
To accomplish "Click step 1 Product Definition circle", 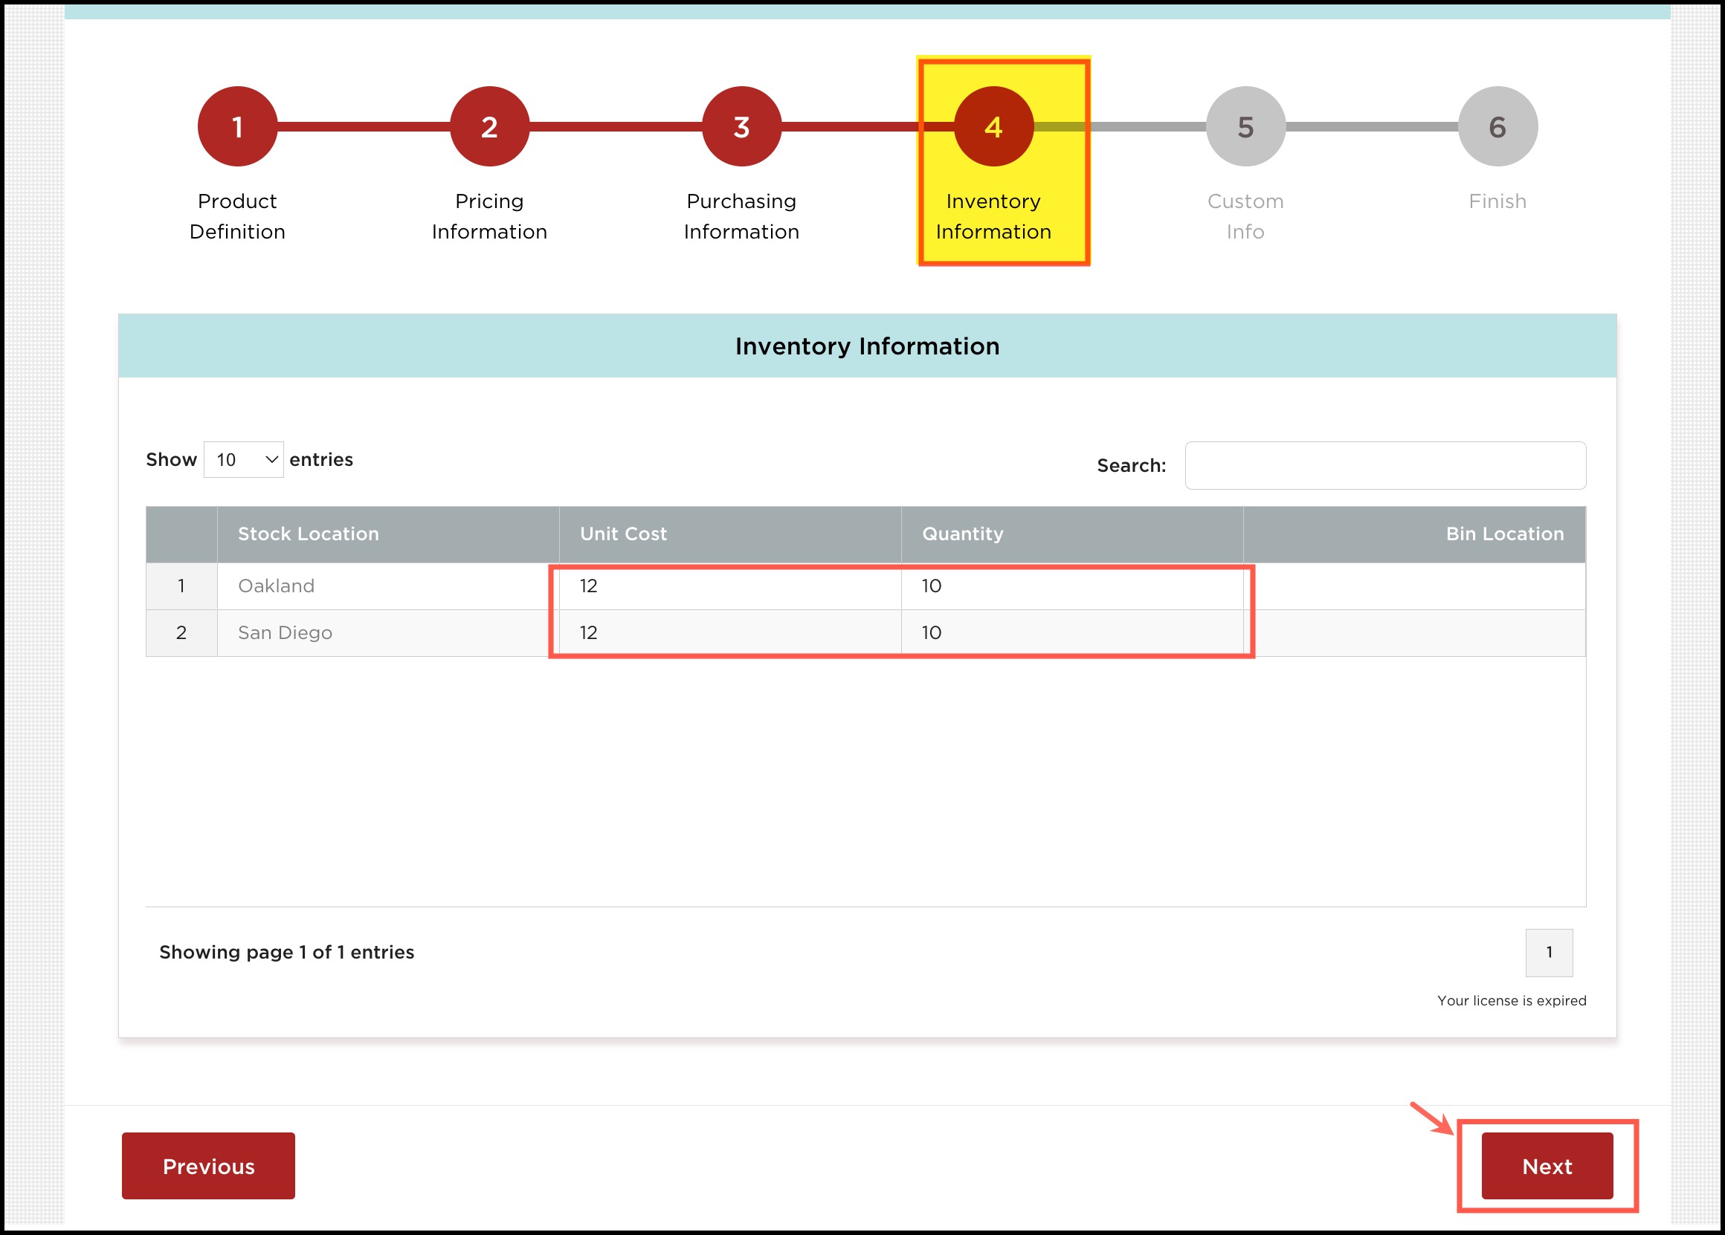I will (237, 126).
